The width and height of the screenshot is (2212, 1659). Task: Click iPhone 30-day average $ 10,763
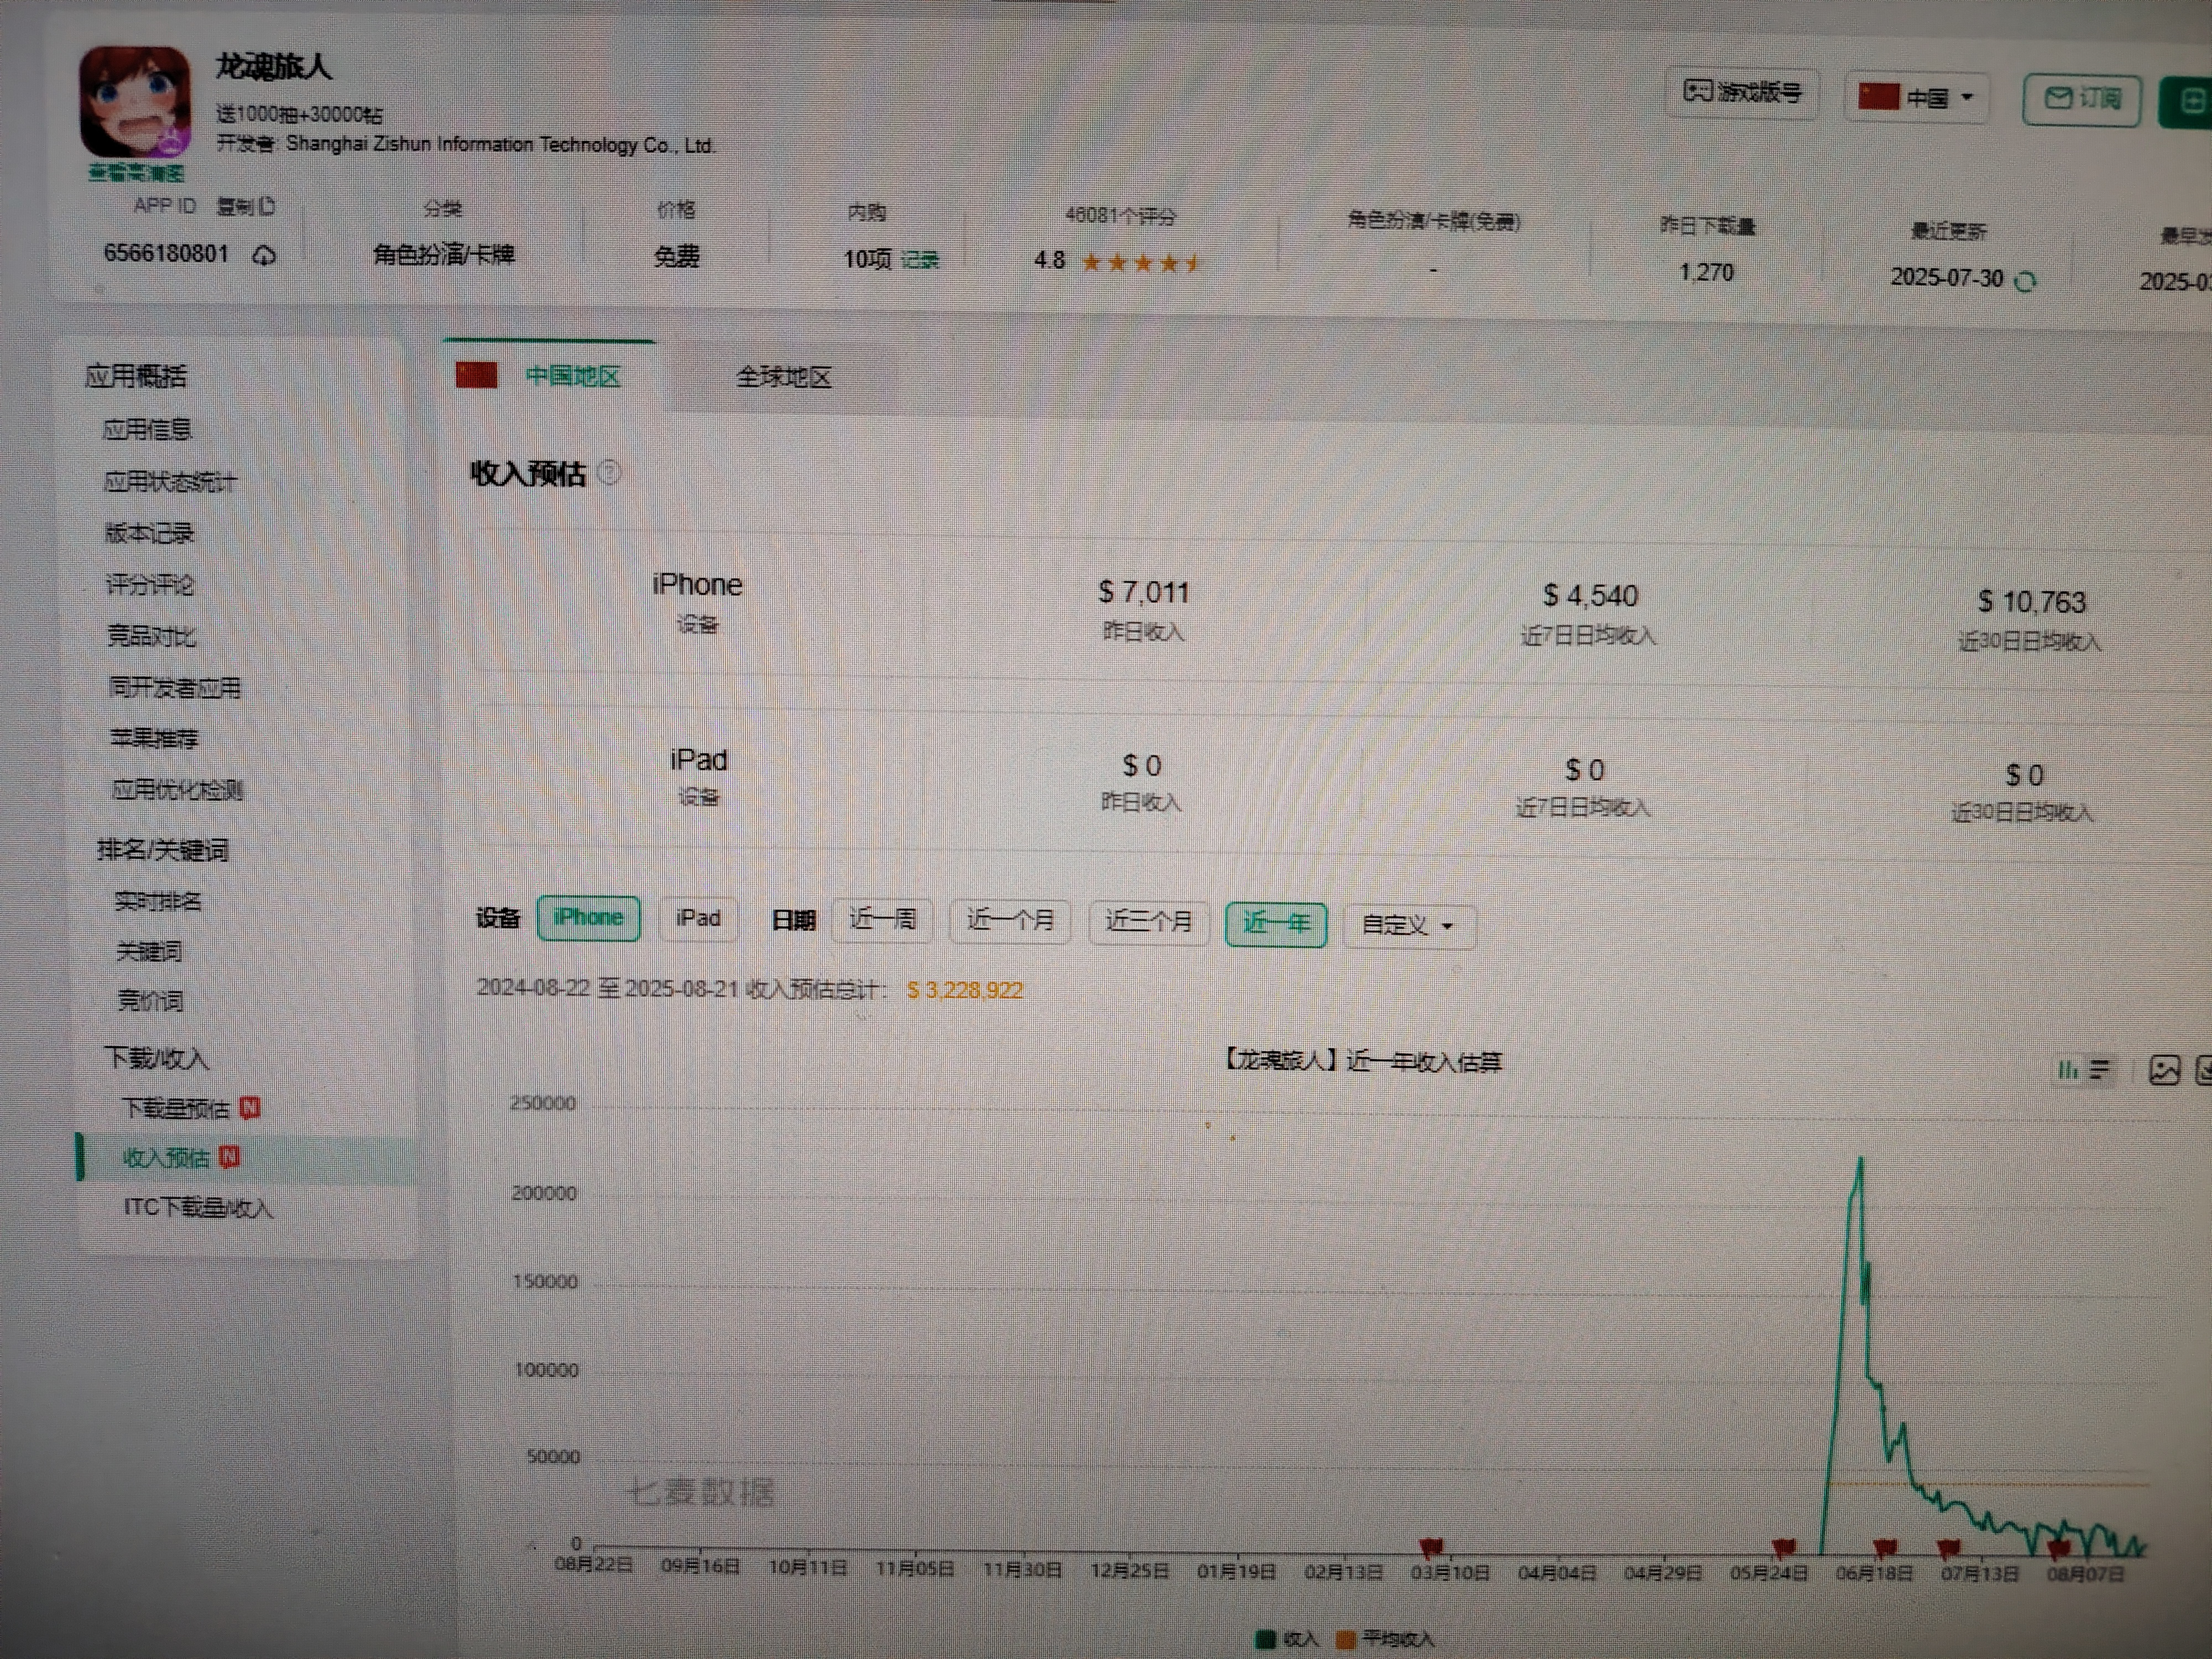click(2032, 602)
